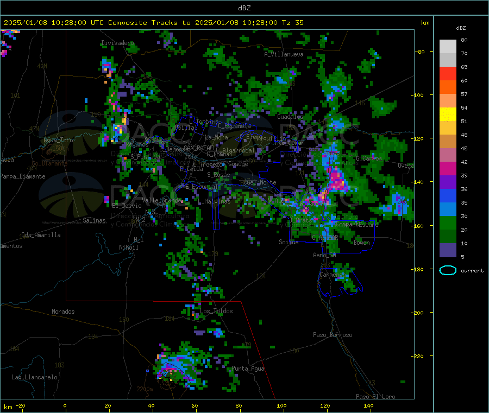This screenshot has height=413, width=489.
Task: Click the cyan 'current' ellipse legend icon
Action: 448,270
